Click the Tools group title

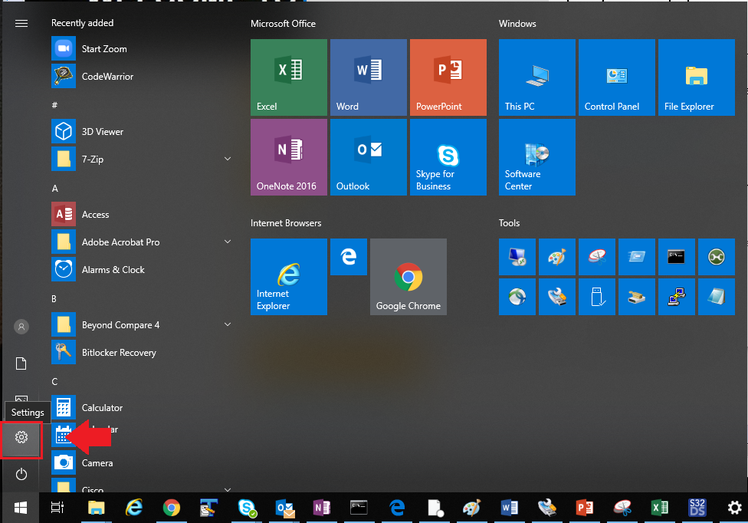[x=509, y=223]
